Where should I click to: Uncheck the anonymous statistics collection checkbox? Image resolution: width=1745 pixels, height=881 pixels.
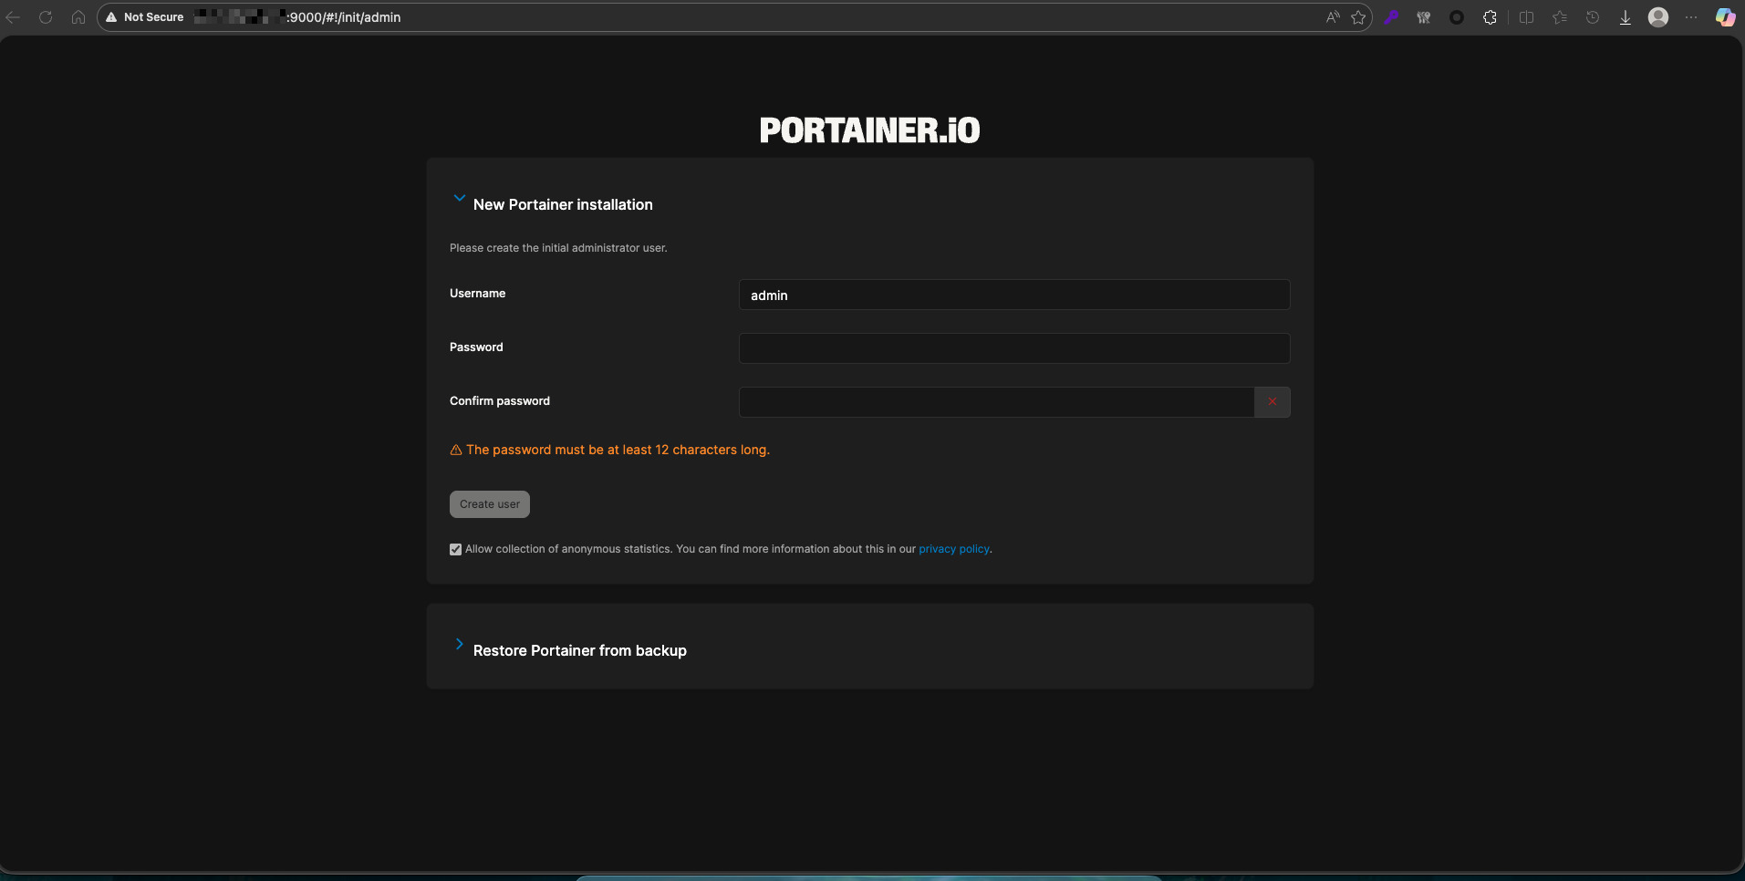(x=455, y=550)
